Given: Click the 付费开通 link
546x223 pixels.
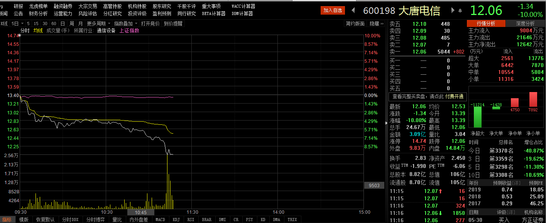Looking at the screenshot, I should 454,96.
